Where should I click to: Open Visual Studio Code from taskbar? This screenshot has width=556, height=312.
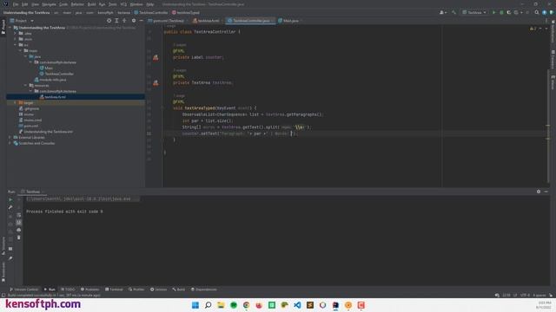click(x=297, y=305)
